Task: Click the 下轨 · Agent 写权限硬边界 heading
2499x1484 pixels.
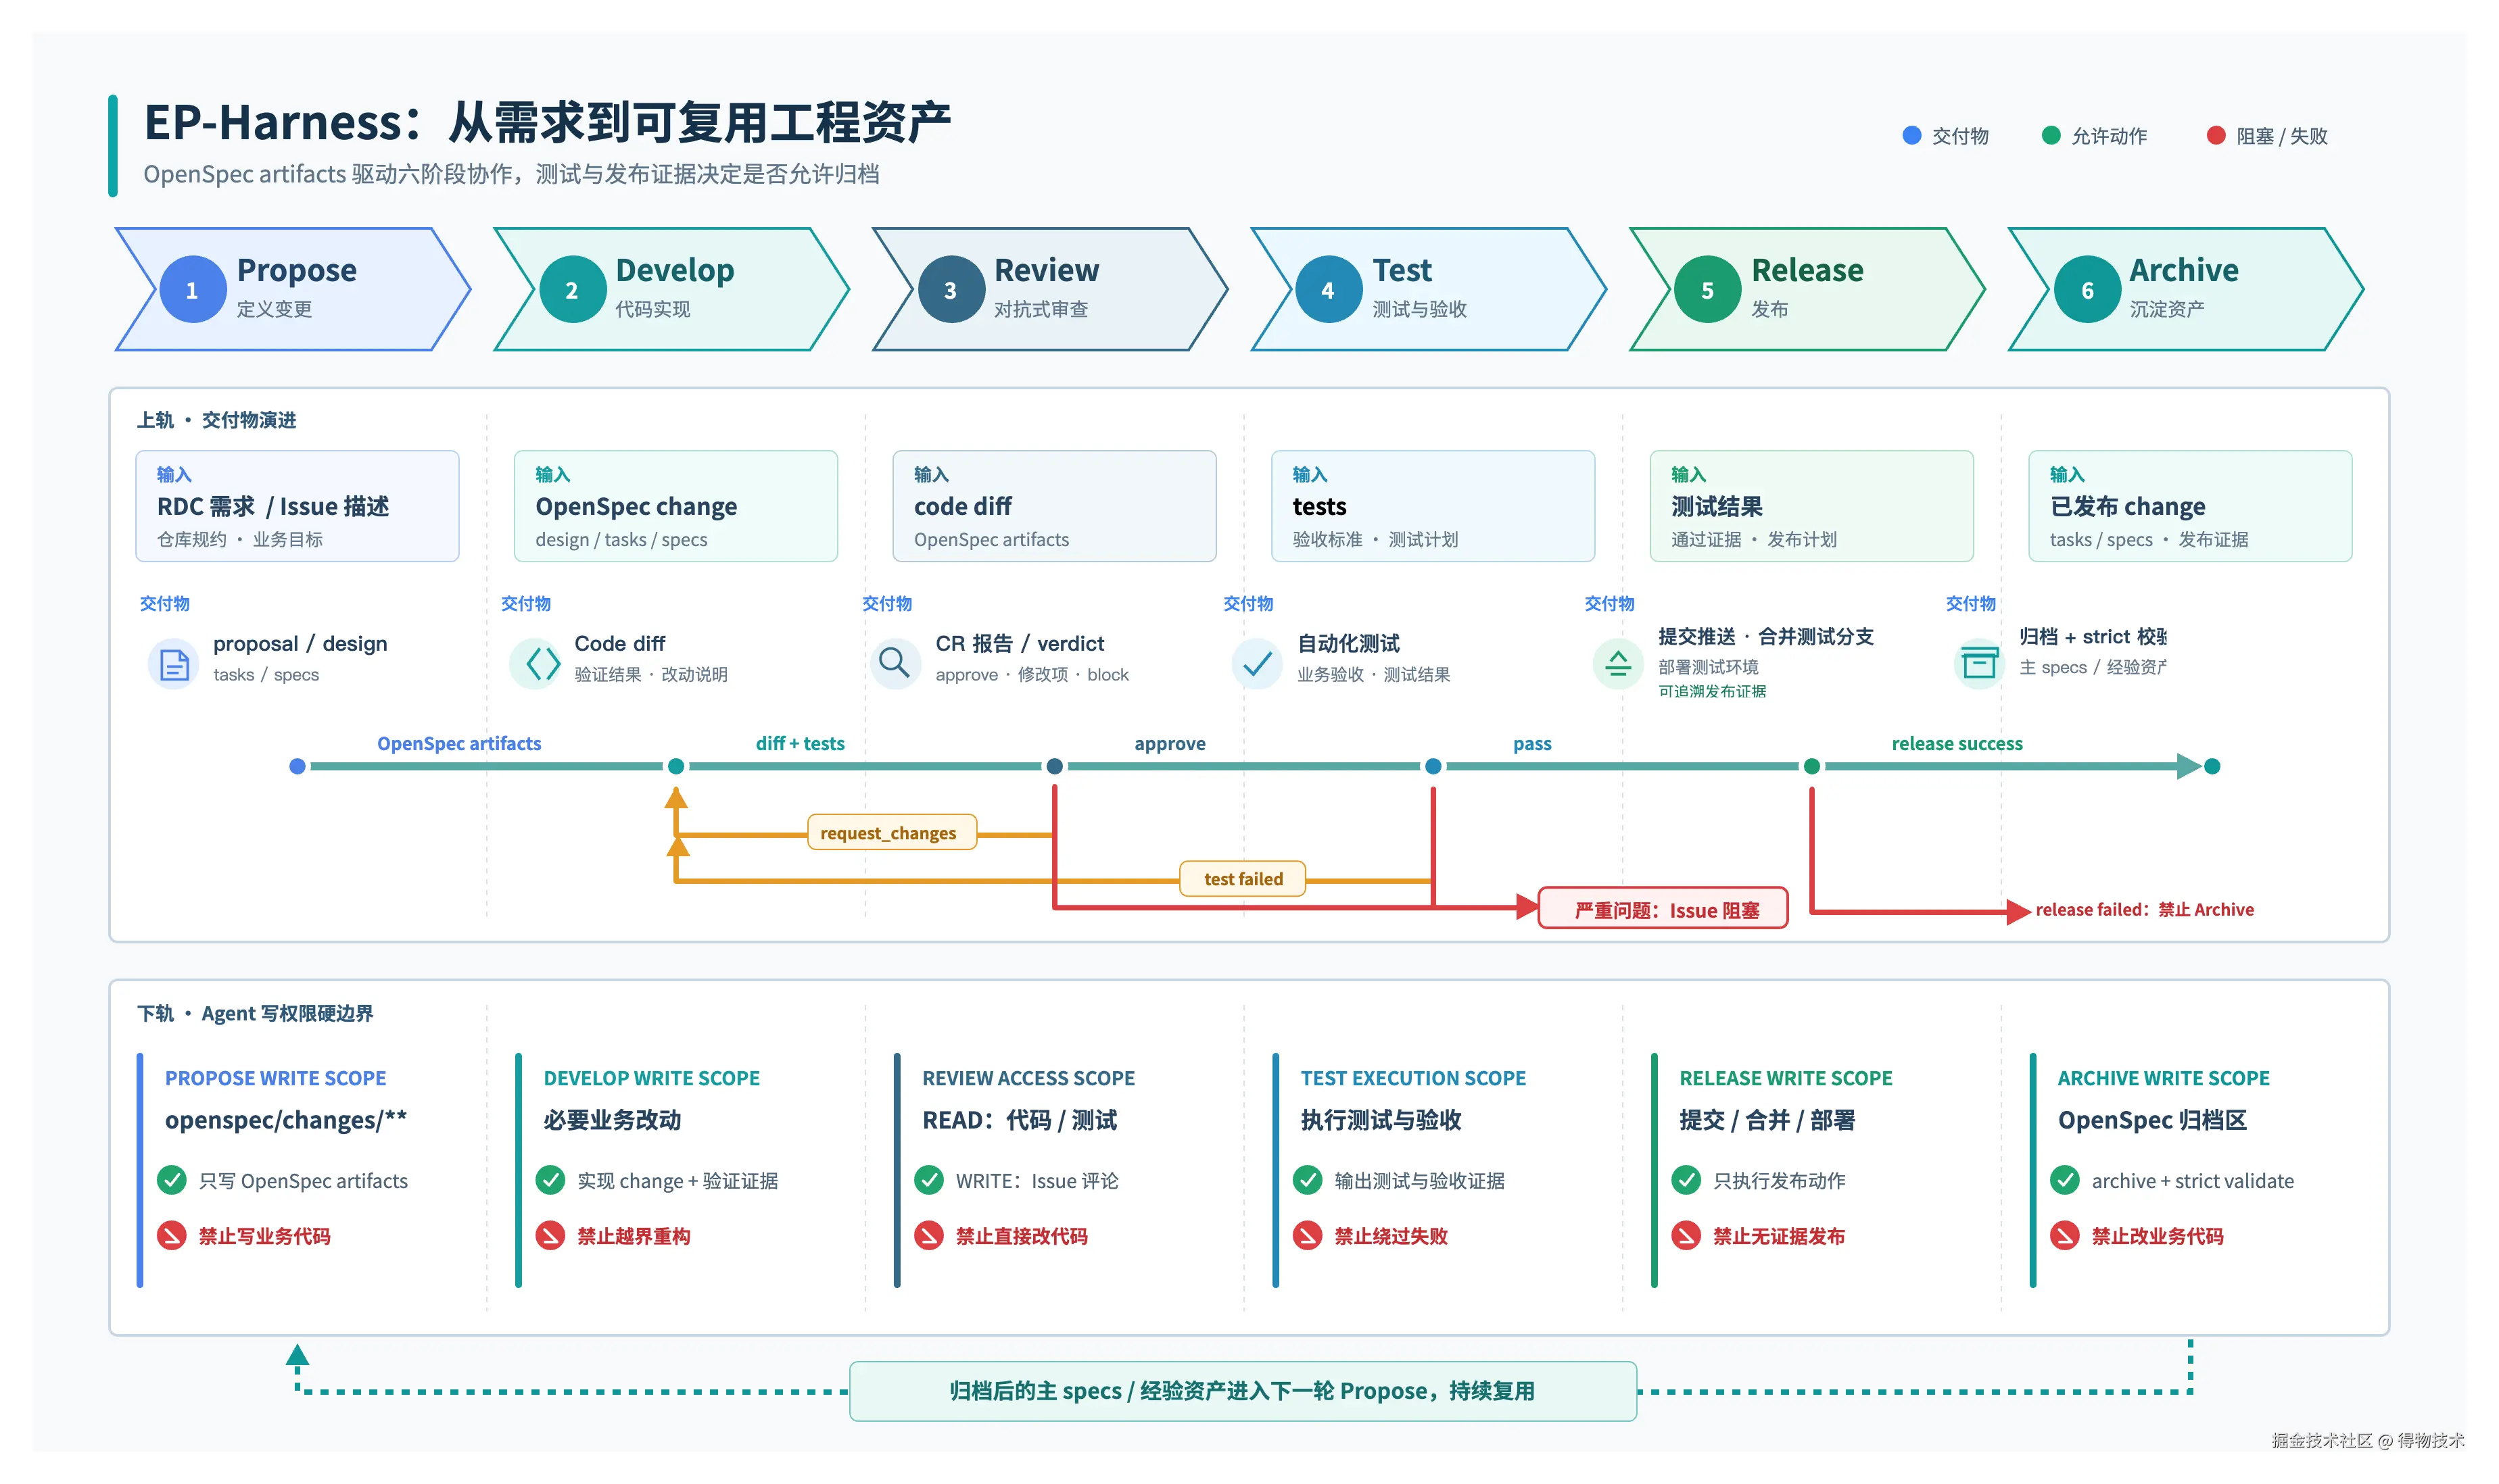Action: [x=255, y=1014]
